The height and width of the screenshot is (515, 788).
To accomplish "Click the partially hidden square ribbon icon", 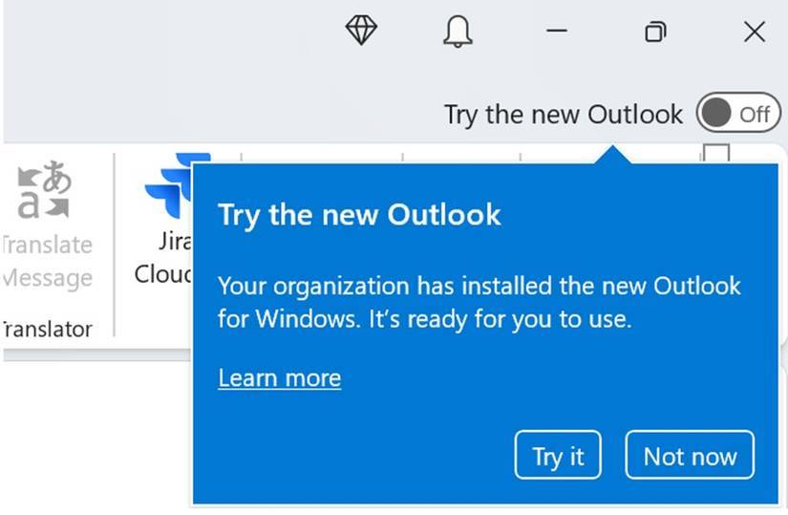I will click(x=716, y=153).
